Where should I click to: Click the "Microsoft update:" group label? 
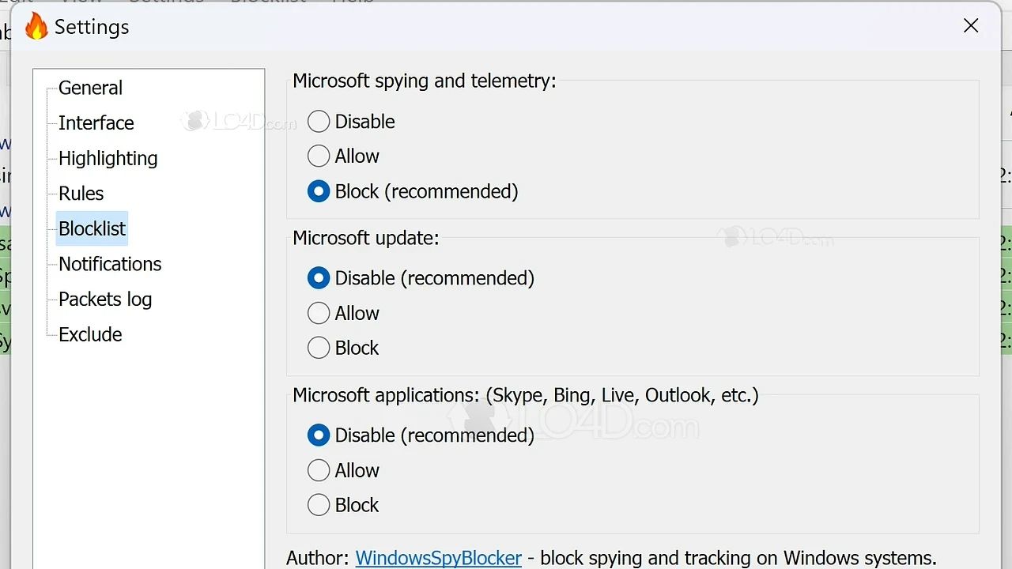click(x=366, y=238)
